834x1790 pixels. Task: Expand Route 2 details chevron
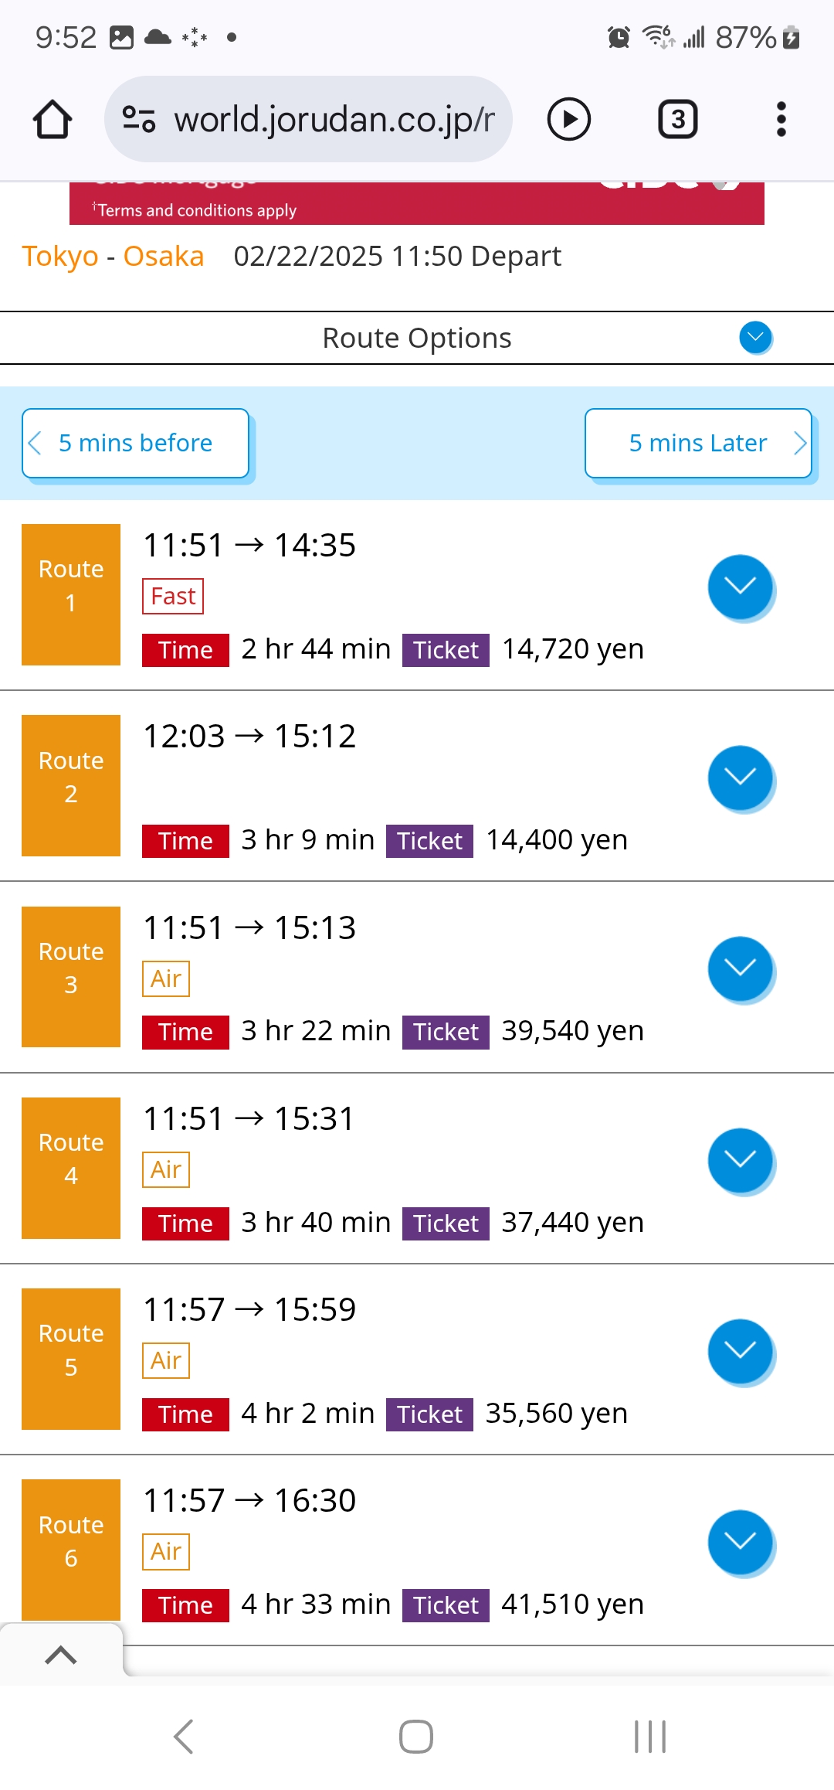pyautogui.click(x=740, y=778)
